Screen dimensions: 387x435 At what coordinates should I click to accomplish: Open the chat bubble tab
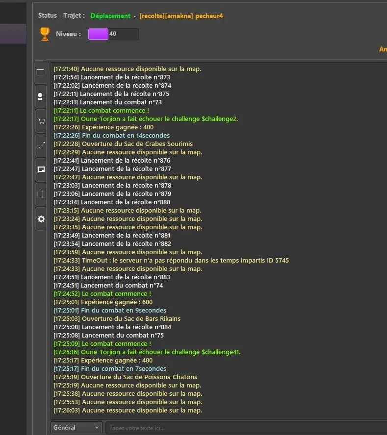(x=41, y=169)
